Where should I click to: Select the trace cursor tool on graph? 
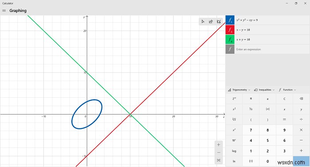[x=203, y=22]
